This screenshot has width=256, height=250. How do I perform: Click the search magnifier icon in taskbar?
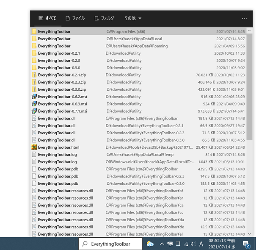pyautogui.click(x=85, y=244)
